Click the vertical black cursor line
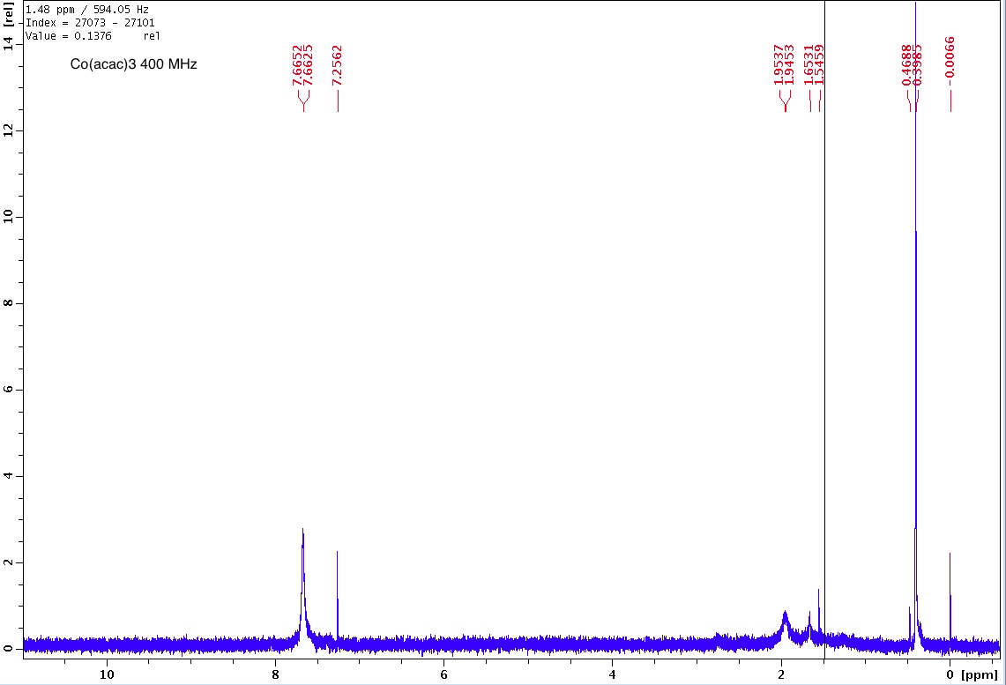Image resolution: width=1006 pixels, height=685 pixels. pyautogui.click(x=824, y=353)
